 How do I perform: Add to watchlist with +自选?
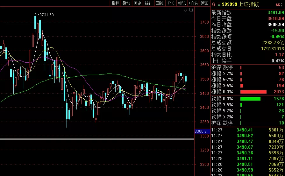tap(193, 3)
